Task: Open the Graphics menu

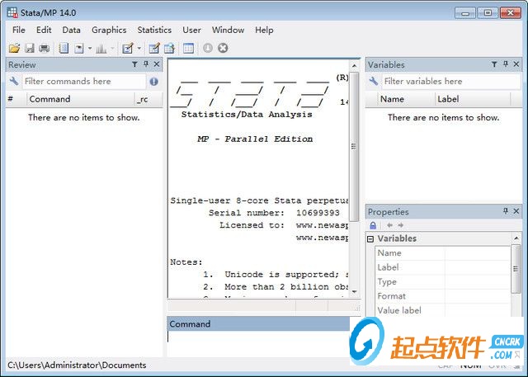Action: pos(109,30)
